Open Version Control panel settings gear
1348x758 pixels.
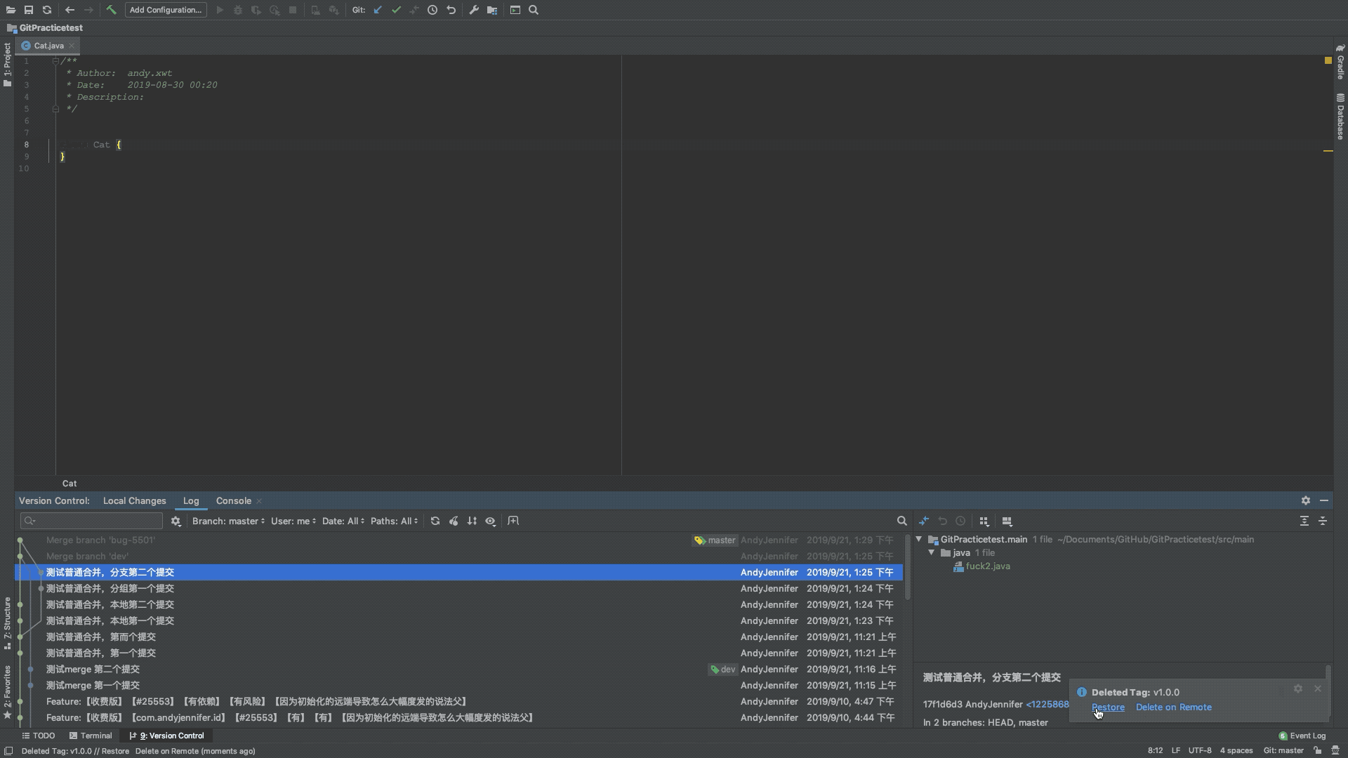coord(1305,500)
